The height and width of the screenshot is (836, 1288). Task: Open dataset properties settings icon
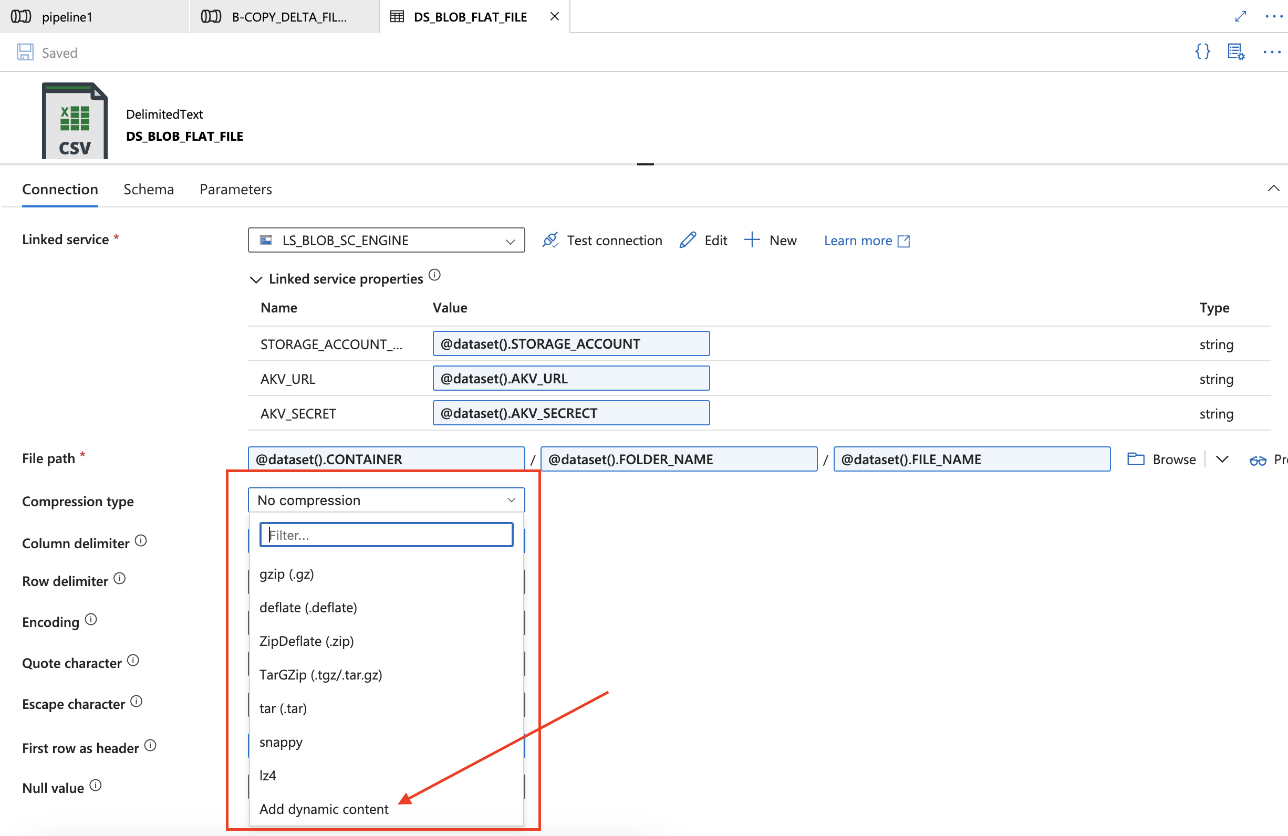tap(1237, 52)
